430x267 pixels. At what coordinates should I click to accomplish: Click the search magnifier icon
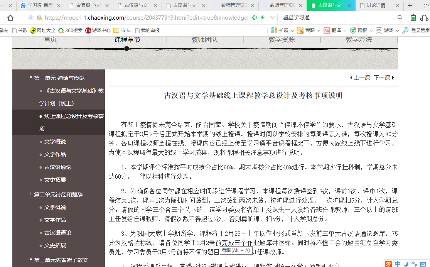coord(400,18)
